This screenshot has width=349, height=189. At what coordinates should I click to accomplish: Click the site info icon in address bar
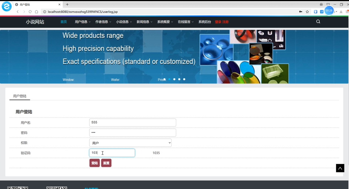(x=45, y=11)
